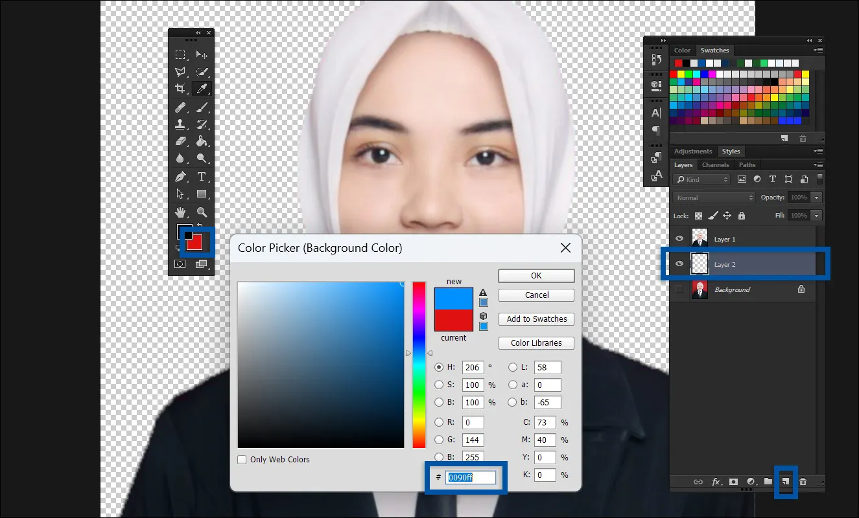Select the Eraser tool
Viewport: 859px width, 518px height.
180,141
